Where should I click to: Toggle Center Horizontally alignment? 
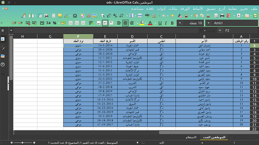(125, 23)
